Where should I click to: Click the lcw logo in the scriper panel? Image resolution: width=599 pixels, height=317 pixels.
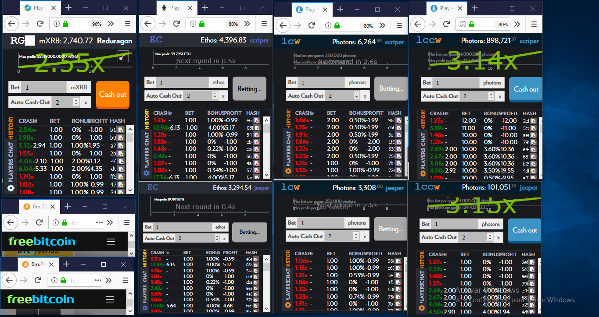point(291,41)
